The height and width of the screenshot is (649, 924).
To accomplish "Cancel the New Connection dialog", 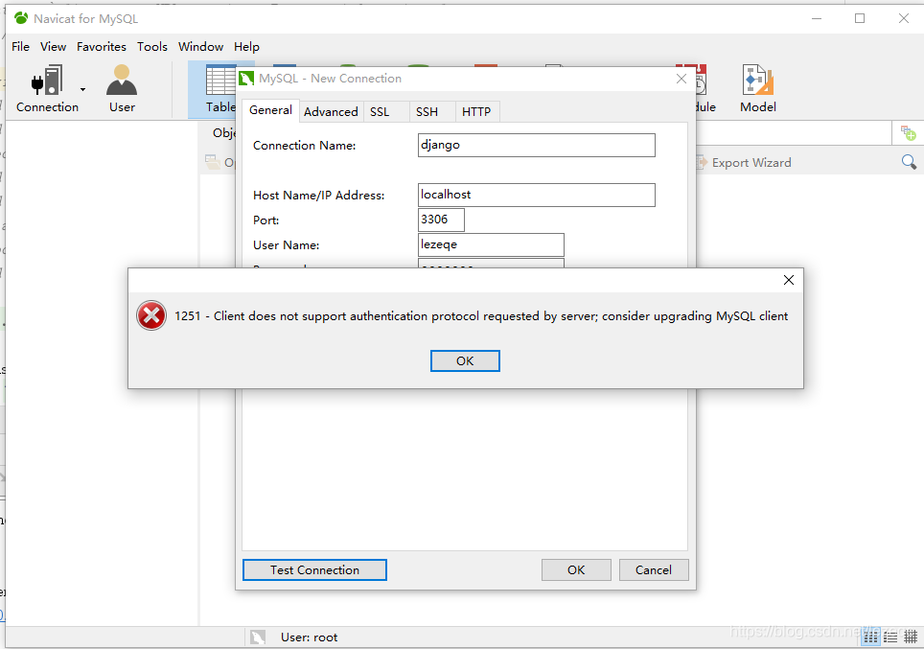I will (654, 569).
